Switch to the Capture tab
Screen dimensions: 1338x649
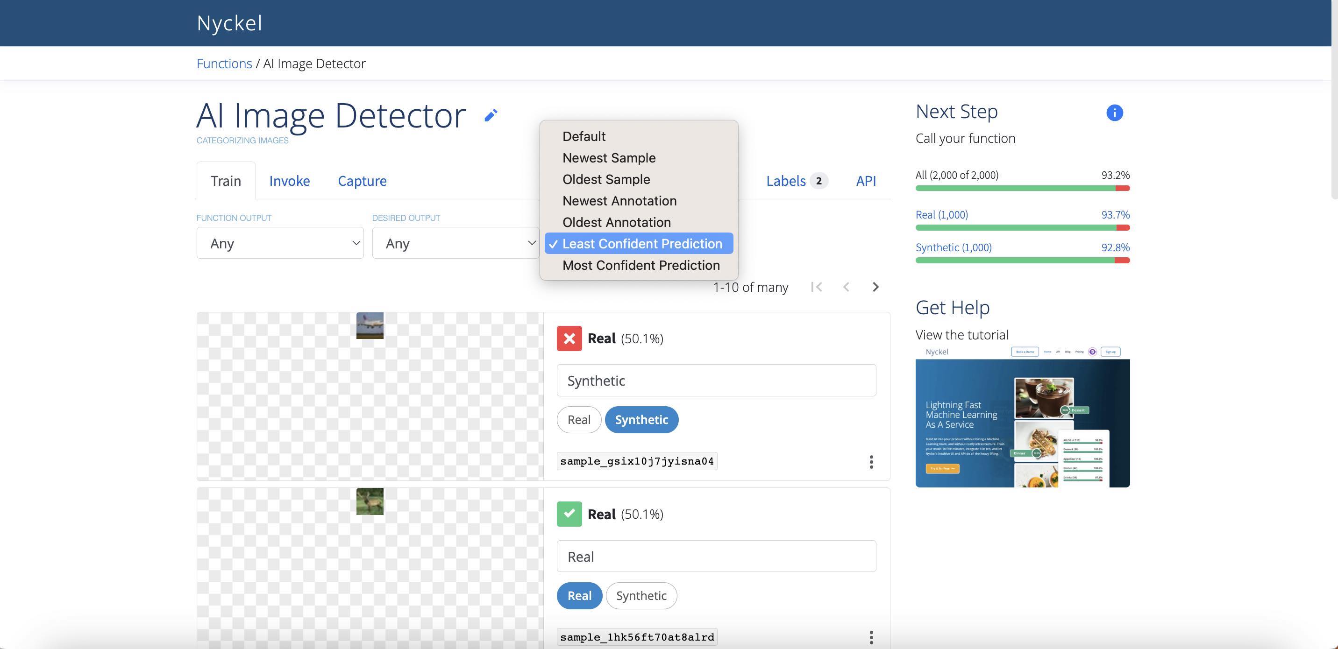362,181
